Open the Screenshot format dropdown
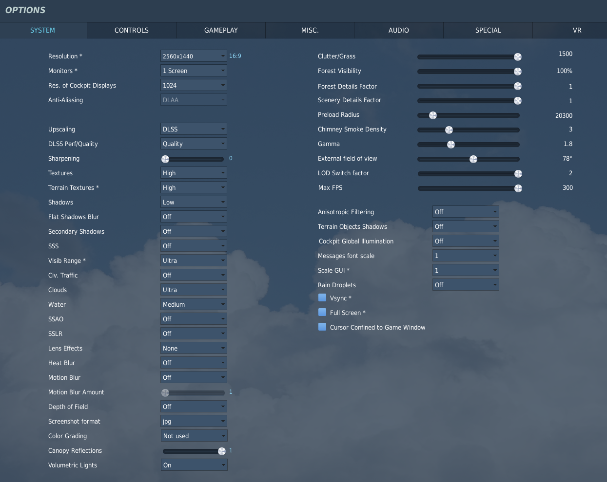Image resolution: width=607 pixels, height=482 pixels. point(194,421)
